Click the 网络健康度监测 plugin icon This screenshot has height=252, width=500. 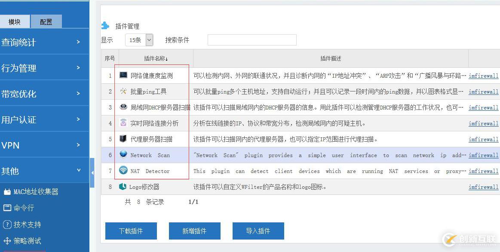[123, 75]
